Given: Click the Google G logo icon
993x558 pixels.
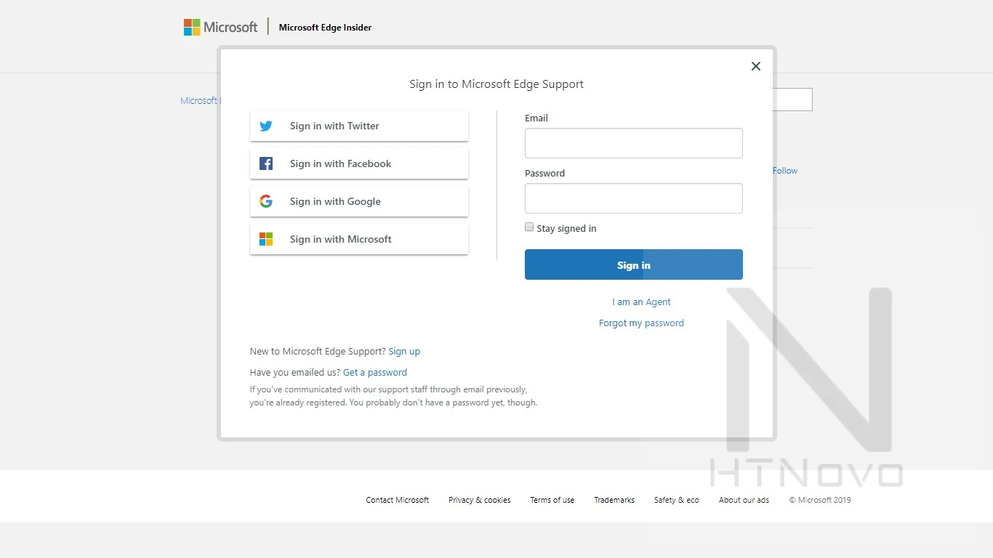Looking at the screenshot, I should tap(266, 201).
